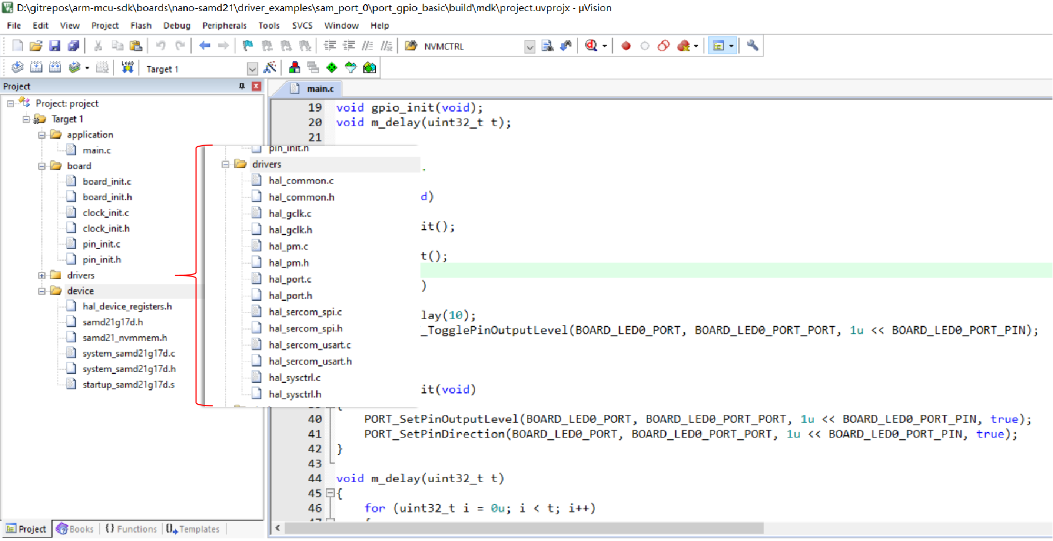Collapse drivers folder in the enlarged overlay
The width and height of the screenshot is (1053, 541).
tap(225, 165)
